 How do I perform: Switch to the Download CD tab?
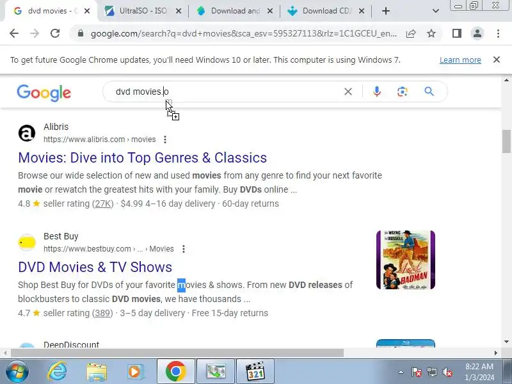326,11
